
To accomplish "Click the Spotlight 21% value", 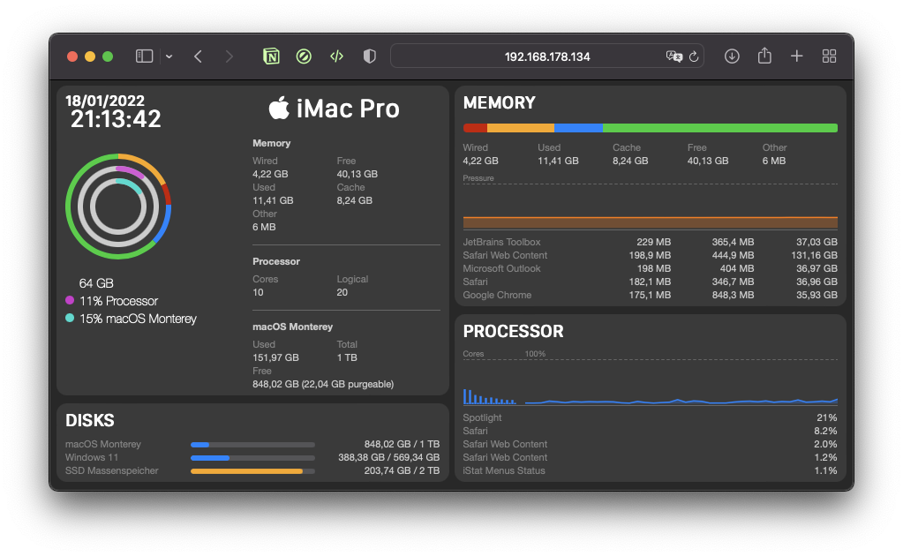I will point(827,417).
